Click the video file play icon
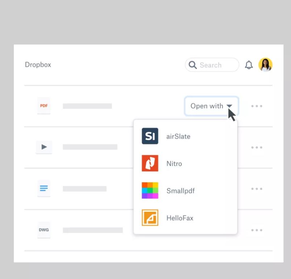The height and width of the screenshot is (279, 291). 44,147
